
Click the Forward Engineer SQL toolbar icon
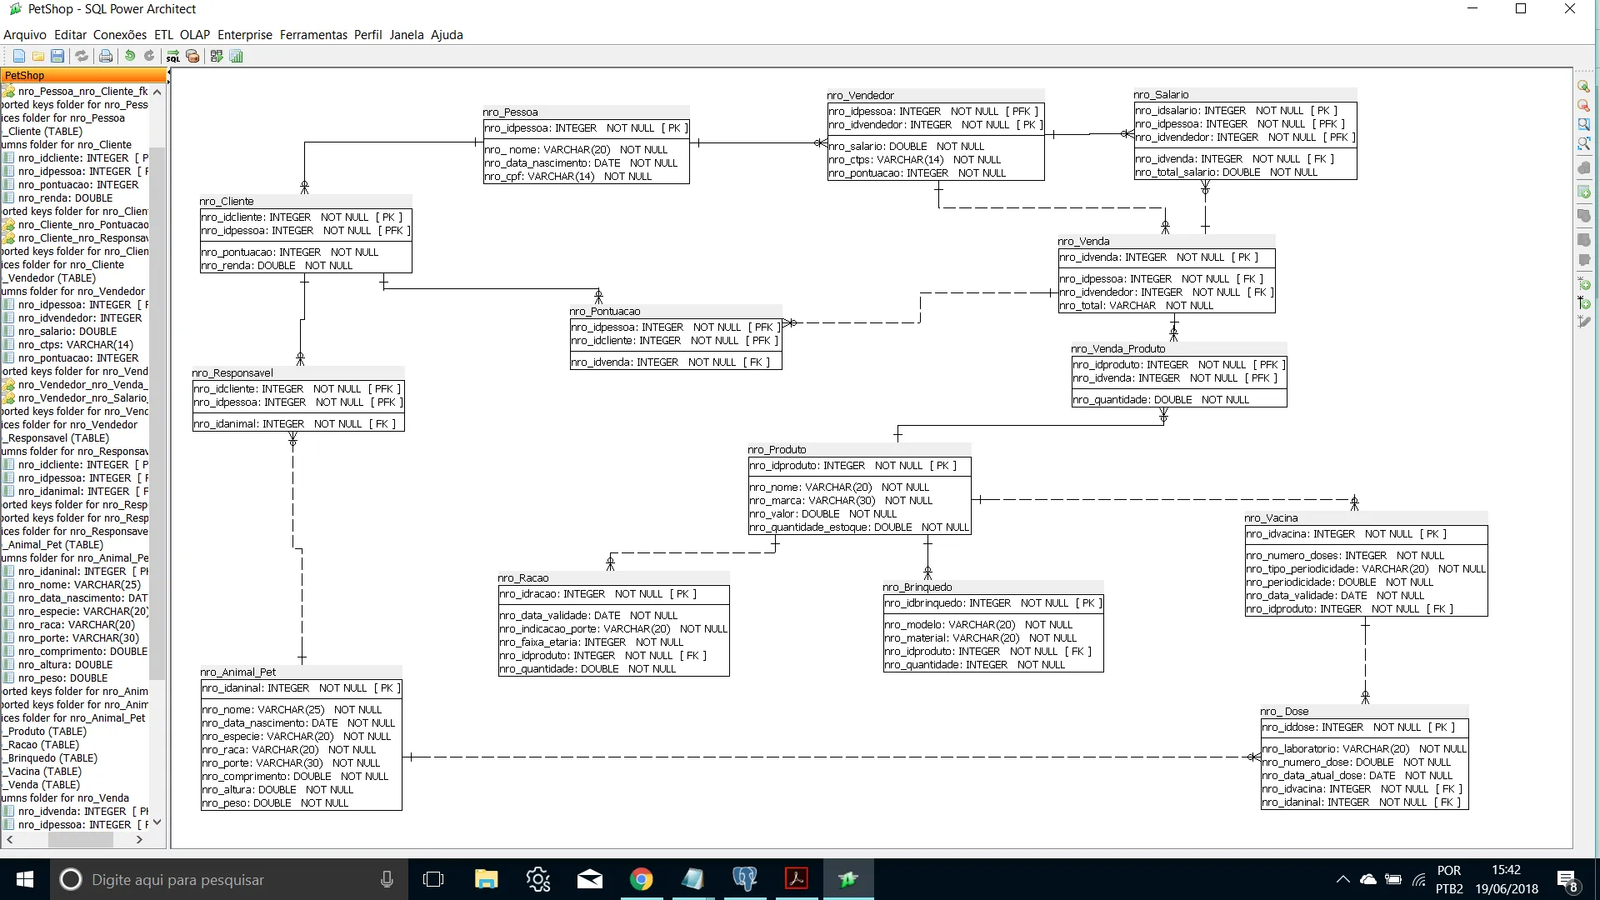coord(172,57)
